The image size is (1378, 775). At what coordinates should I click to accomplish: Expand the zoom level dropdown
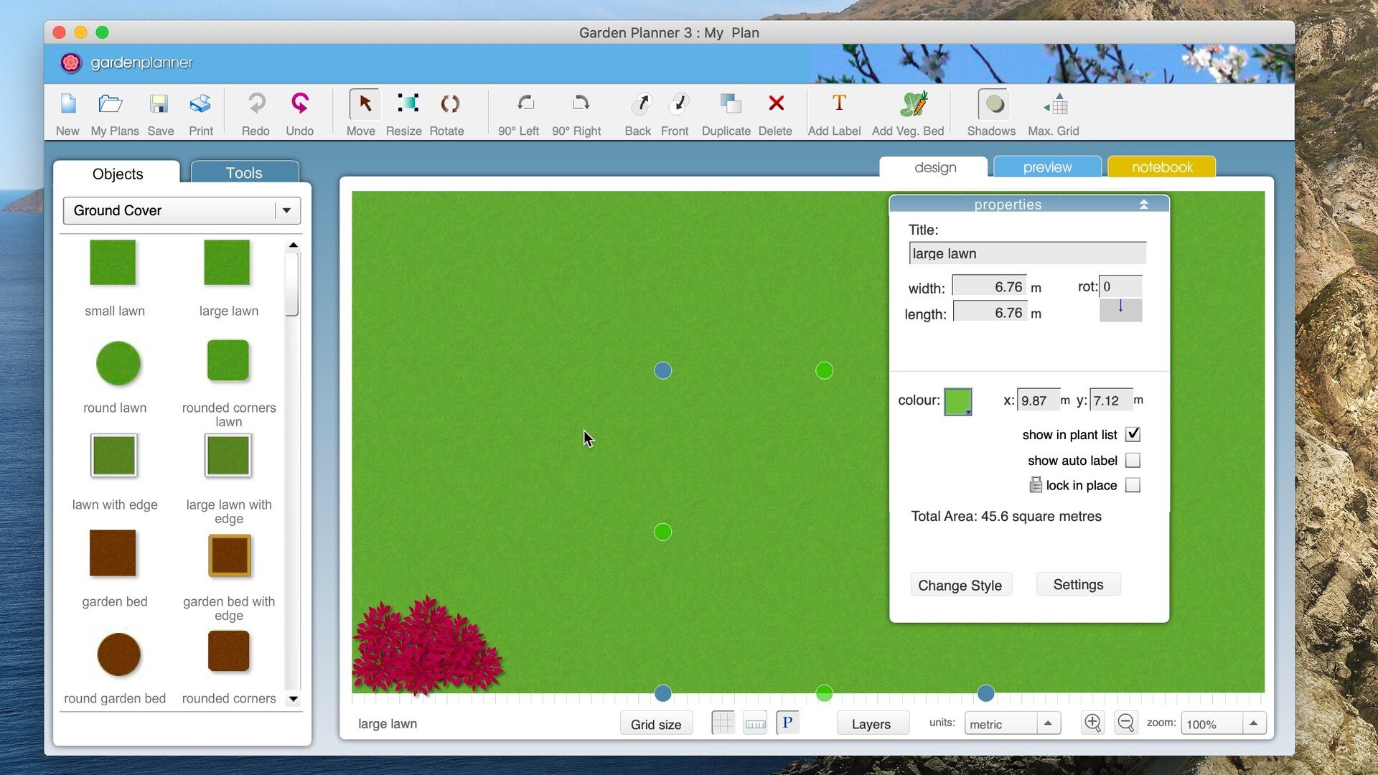tap(1252, 724)
